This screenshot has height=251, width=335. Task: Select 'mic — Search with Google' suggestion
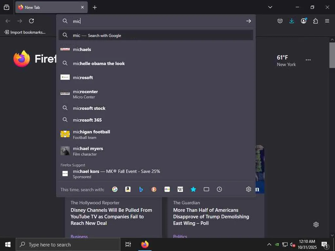click(x=156, y=35)
